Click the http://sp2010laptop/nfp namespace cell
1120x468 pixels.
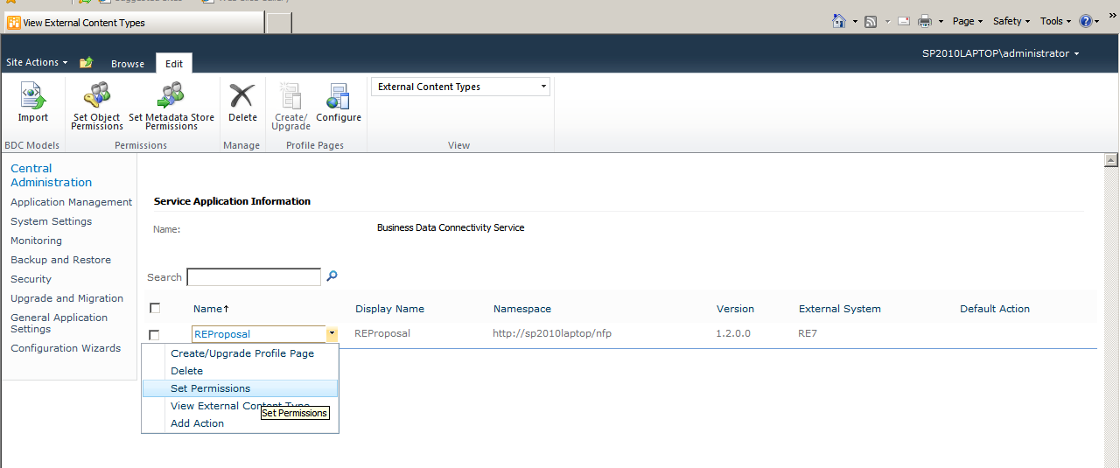point(552,333)
